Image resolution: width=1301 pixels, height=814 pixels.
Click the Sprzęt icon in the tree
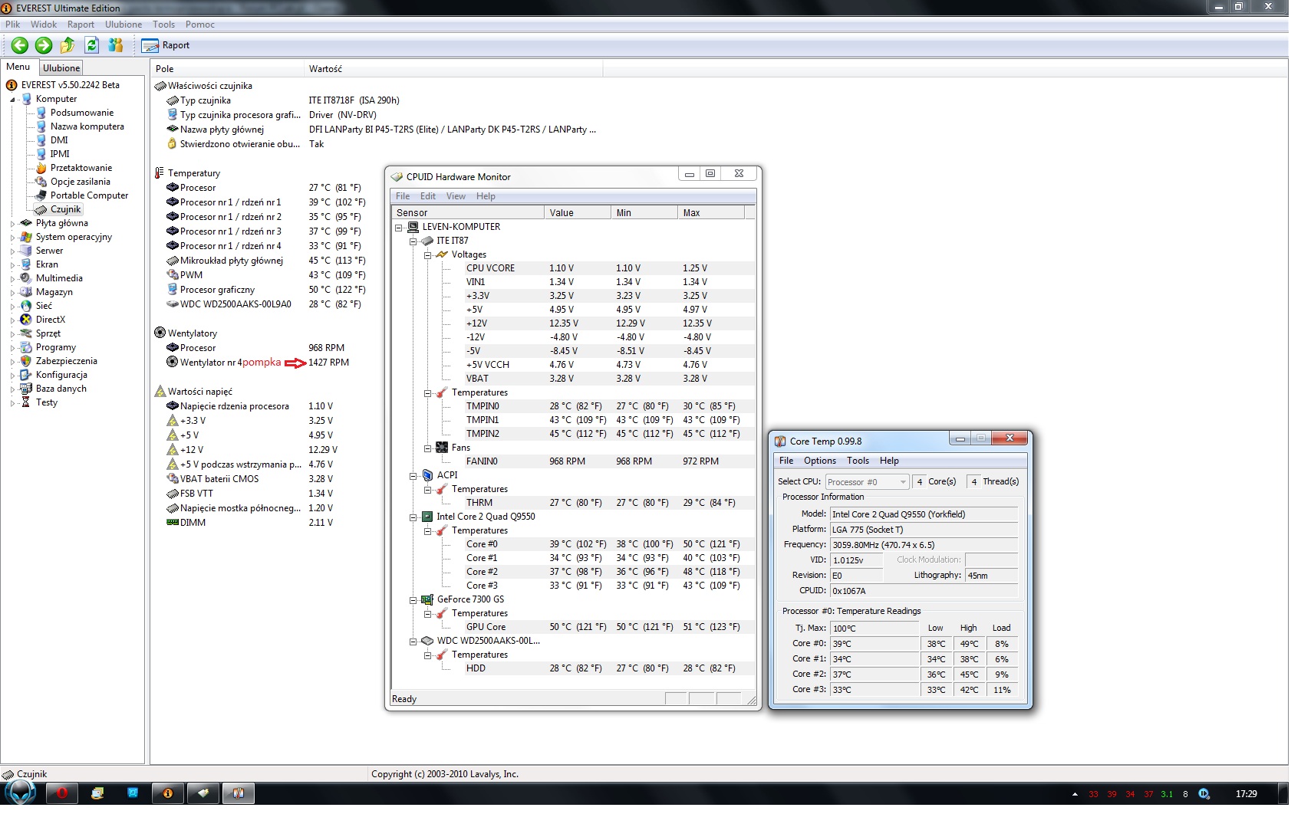pos(26,333)
